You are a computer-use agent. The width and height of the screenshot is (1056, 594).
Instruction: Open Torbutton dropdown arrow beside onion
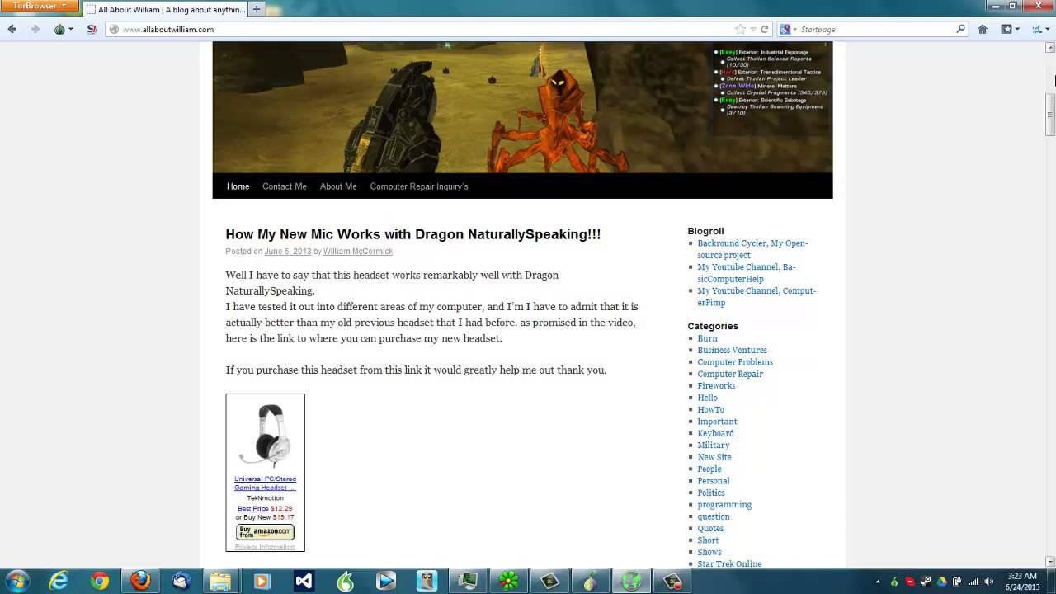tap(70, 29)
